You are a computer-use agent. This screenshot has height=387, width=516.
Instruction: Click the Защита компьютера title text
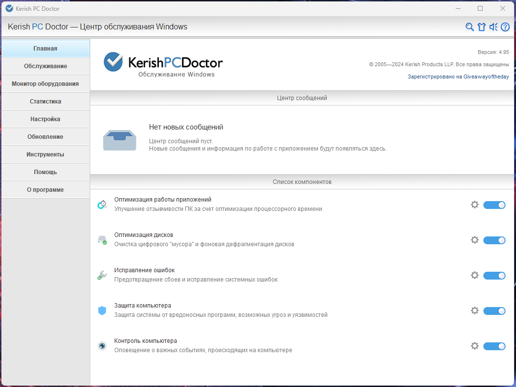click(143, 306)
